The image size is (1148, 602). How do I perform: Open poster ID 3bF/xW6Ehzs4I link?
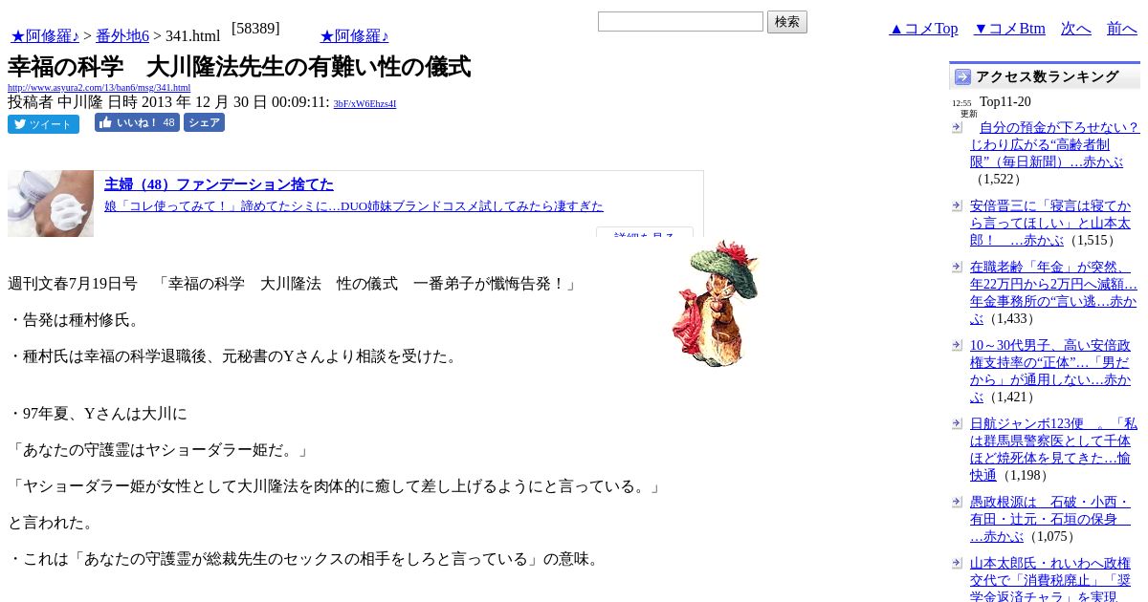pos(364,103)
